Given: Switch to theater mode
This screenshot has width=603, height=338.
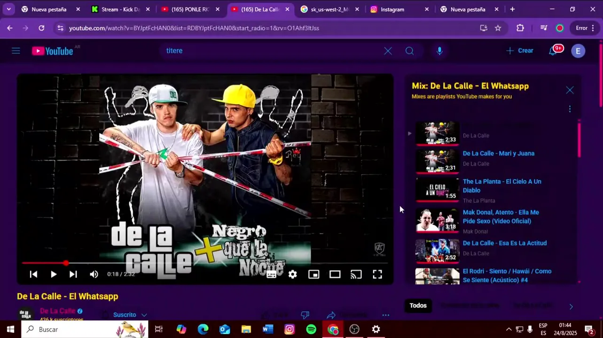Looking at the screenshot, I should (335, 274).
